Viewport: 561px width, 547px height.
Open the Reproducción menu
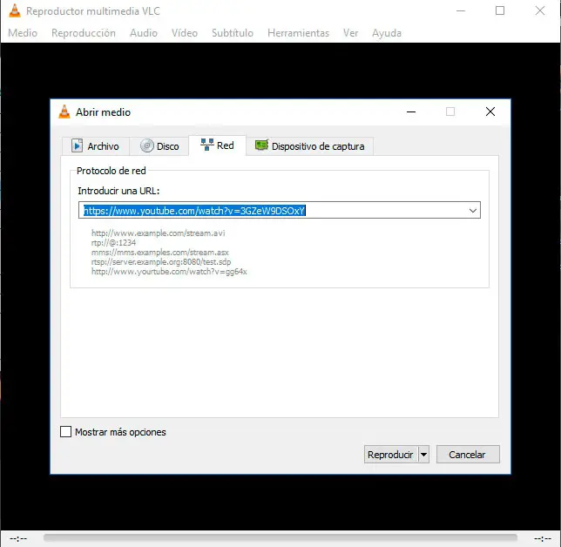pos(84,33)
